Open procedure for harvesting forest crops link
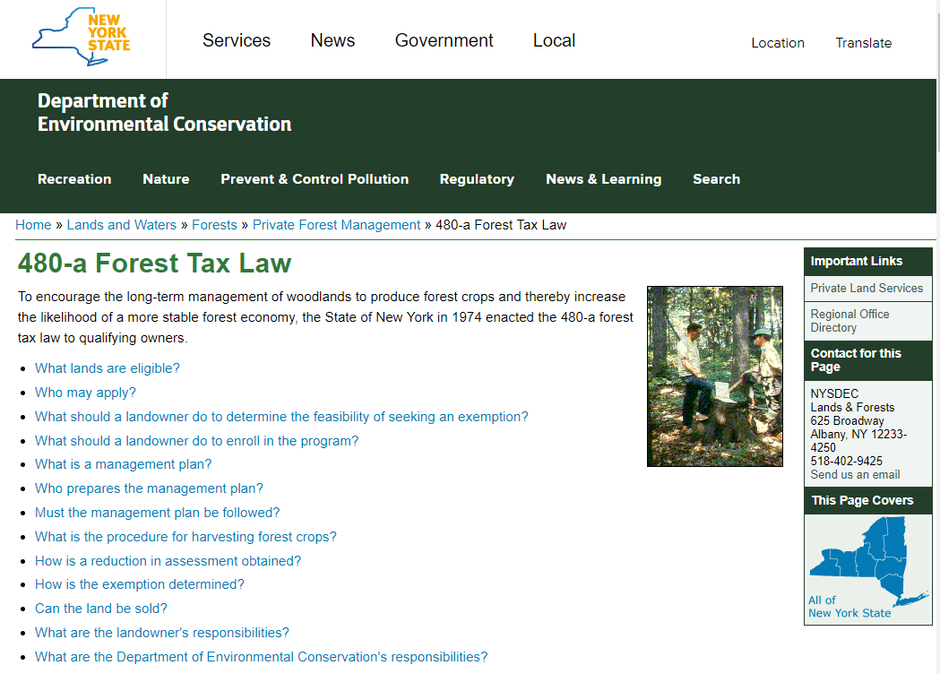 [x=185, y=537]
